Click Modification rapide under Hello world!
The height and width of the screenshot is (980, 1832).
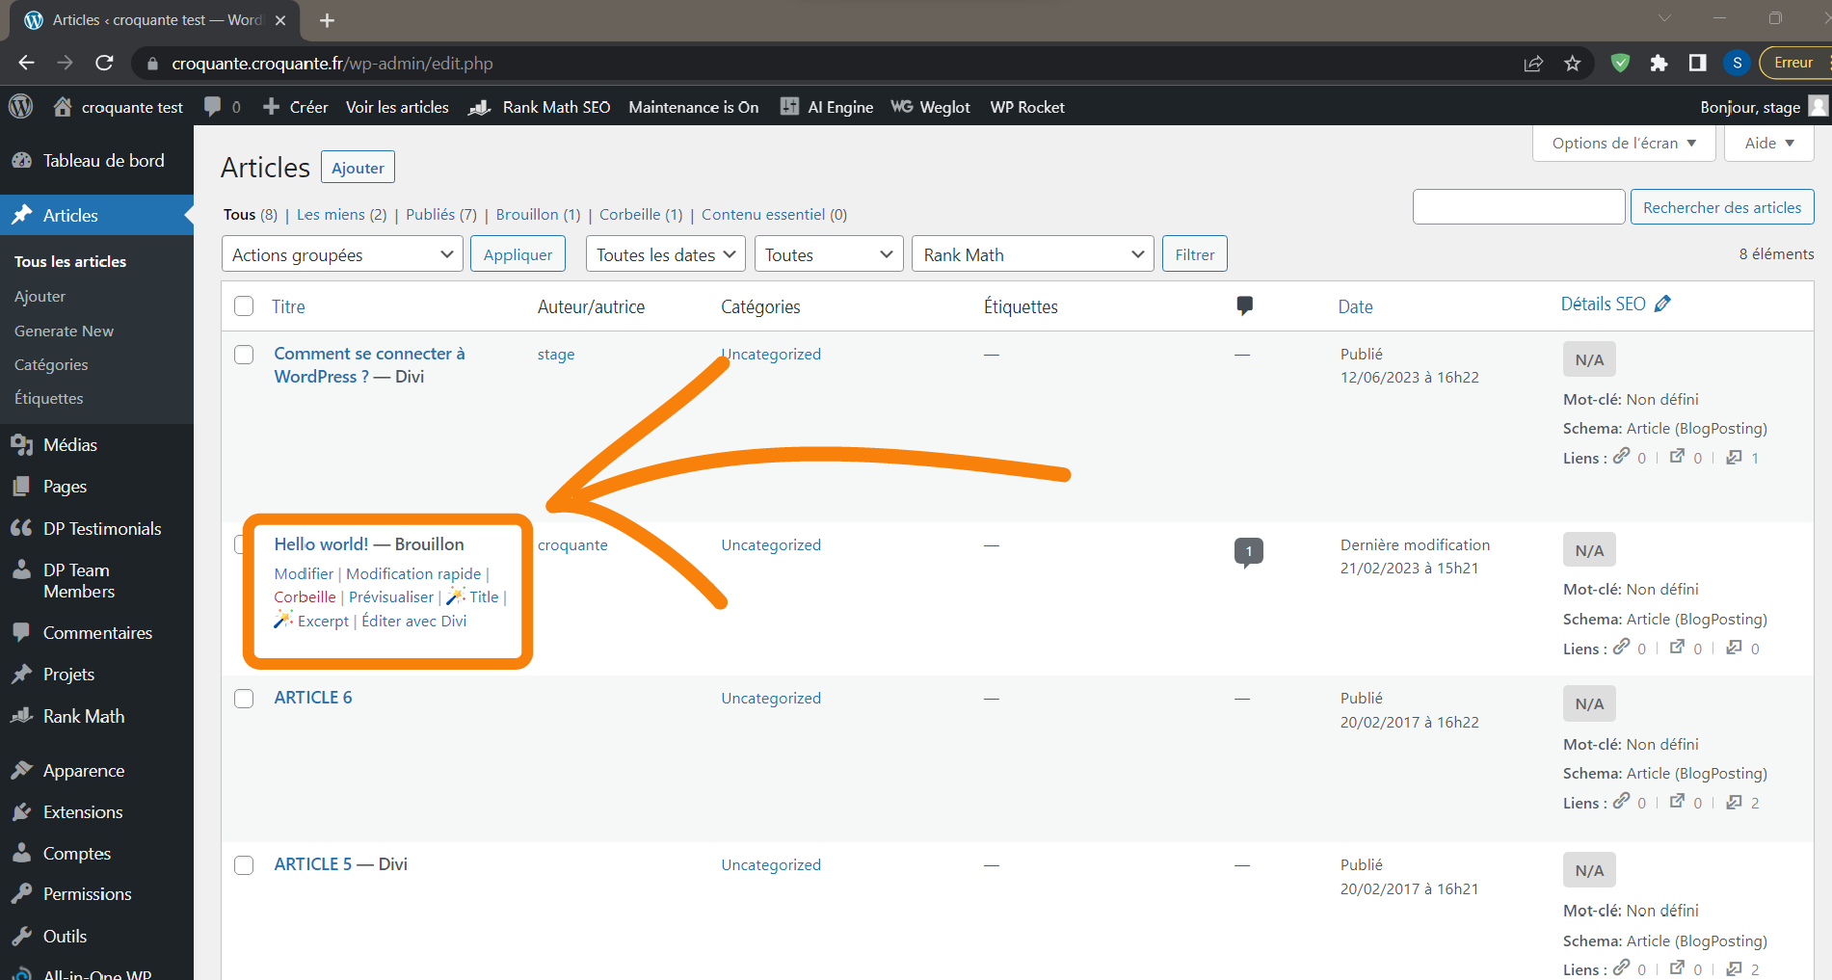(413, 574)
